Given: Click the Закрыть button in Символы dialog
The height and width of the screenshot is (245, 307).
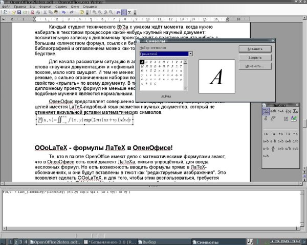Looking at the screenshot, I should 255,58.
